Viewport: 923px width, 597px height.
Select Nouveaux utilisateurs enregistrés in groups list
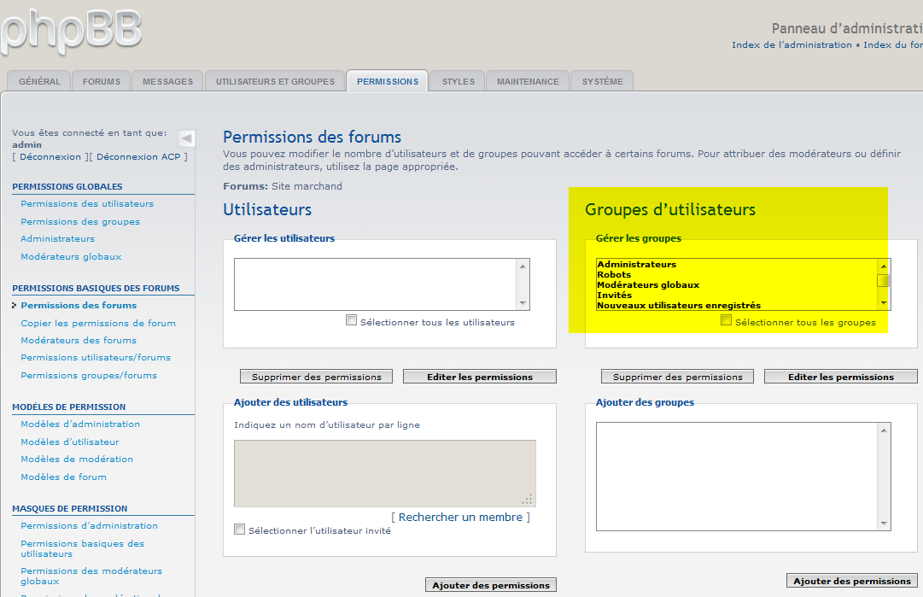[x=679, y=305]
